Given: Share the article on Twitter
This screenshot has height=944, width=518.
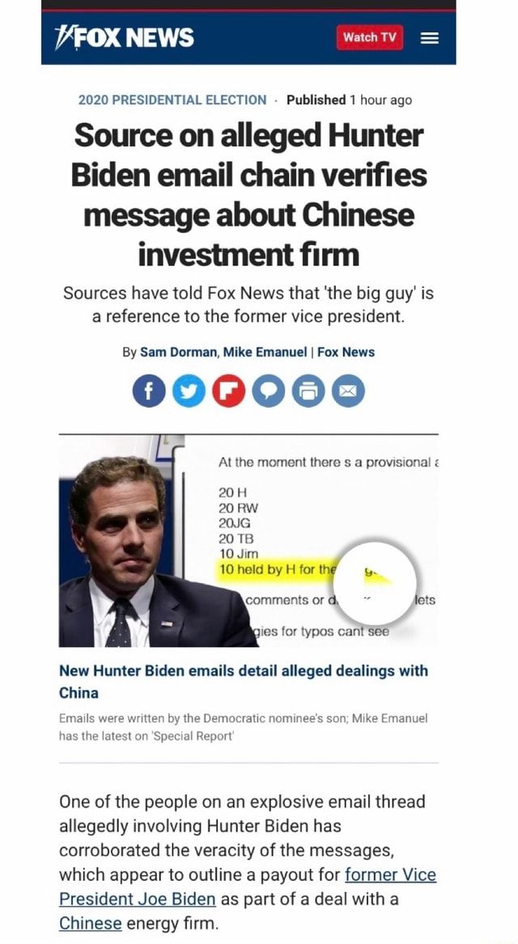Looking at the screenshot, I should pyautogui.click(x=188, y=392).
